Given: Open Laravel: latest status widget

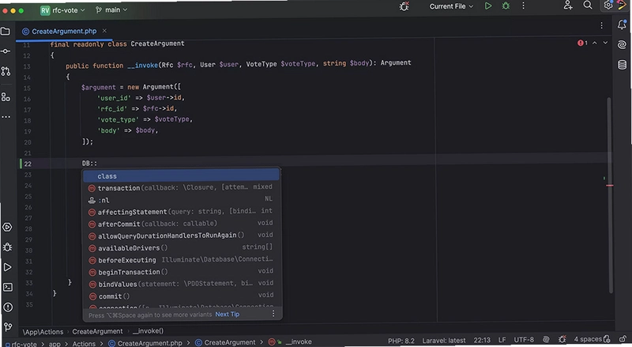Looking at the screenshot, I should click(x=444, y=341).
